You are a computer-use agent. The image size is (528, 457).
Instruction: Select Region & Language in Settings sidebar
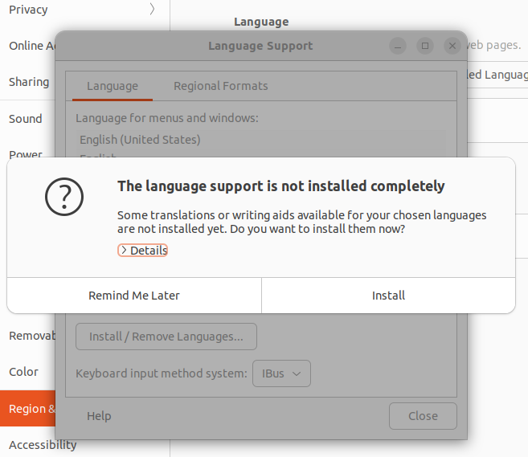pos(27,409)
